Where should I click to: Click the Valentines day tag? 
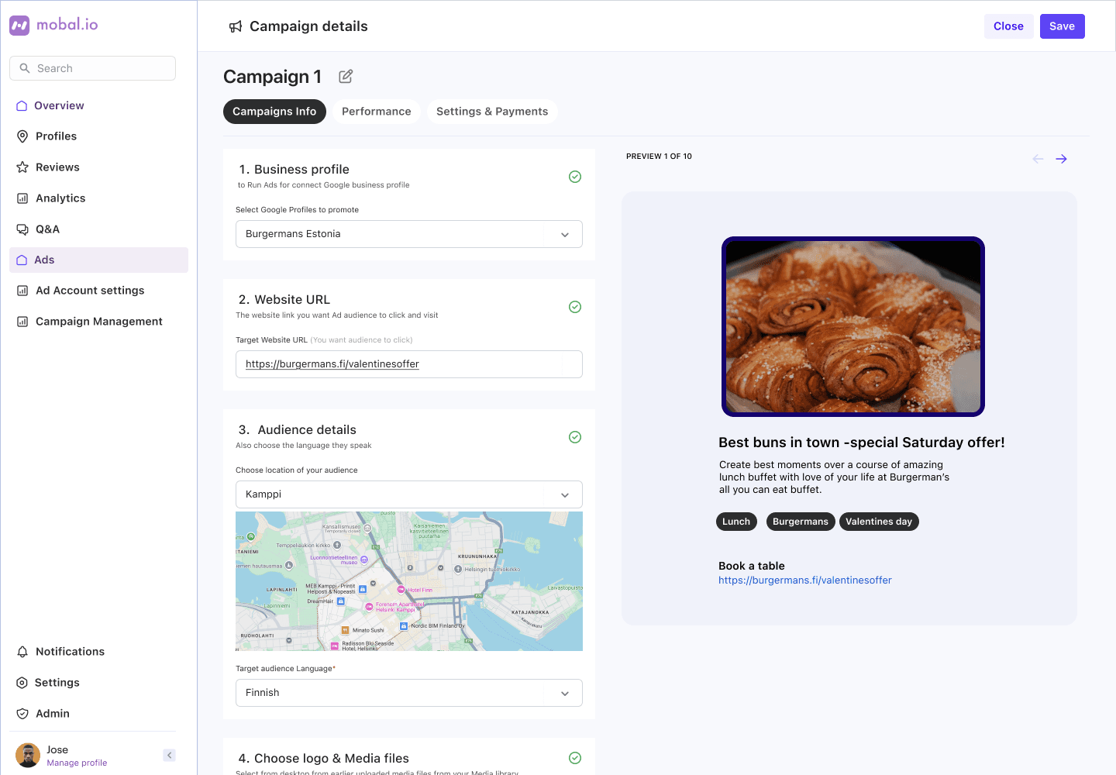(x=879, y=522)
